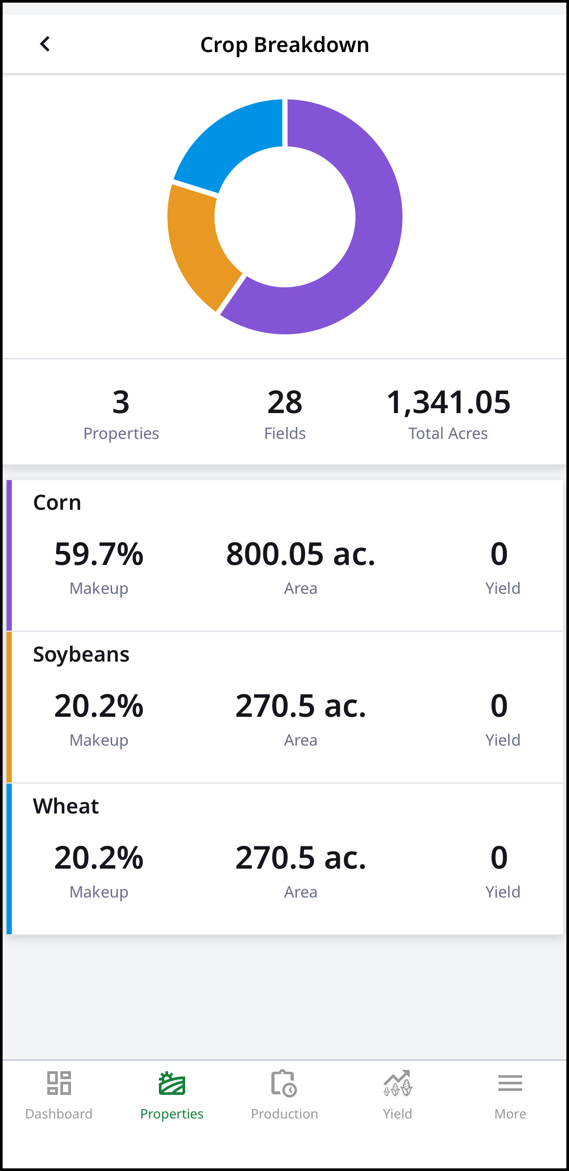Viewport: 569px width, 1171px height.
Task: Switch to the Production tab label
Action: tap(284, 1114)
